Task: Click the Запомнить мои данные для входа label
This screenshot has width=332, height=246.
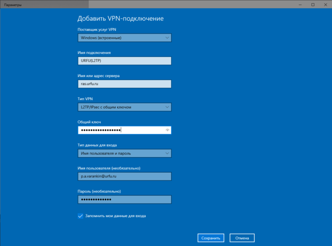Action: [115, 216]
